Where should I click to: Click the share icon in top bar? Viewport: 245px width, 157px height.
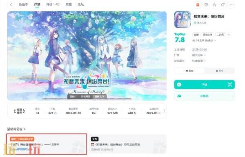click(223, 4)
